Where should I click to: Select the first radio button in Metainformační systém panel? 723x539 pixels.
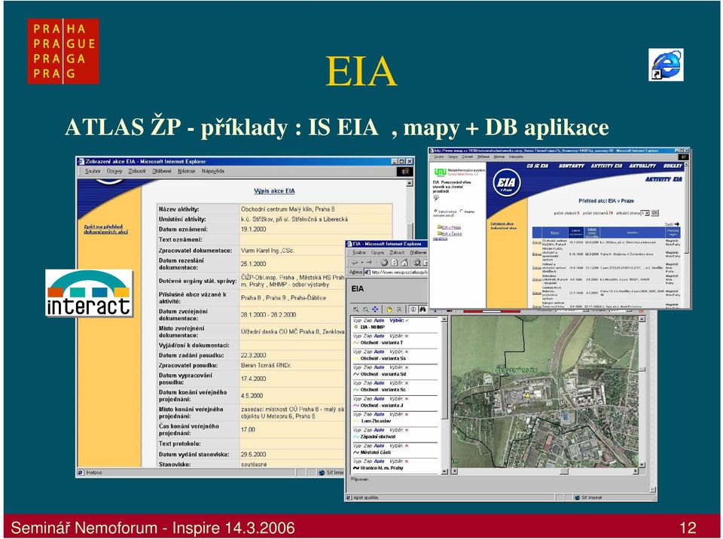436,211
